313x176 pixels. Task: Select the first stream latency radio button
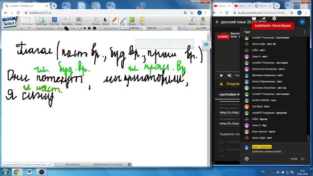click(222, 142)
